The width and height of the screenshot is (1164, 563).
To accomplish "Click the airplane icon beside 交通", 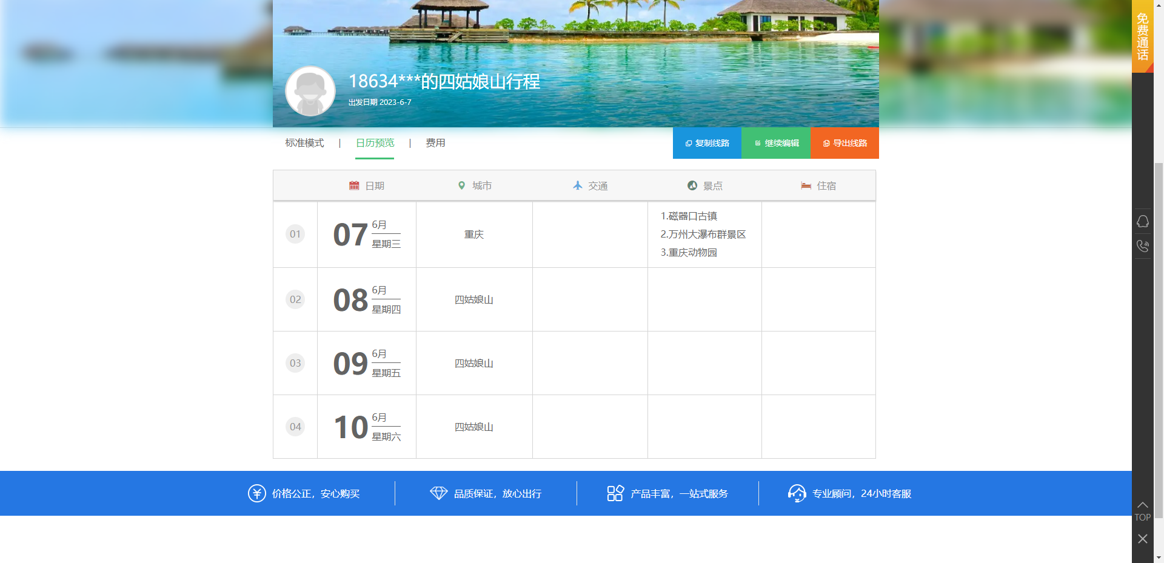I will (577, 185).
